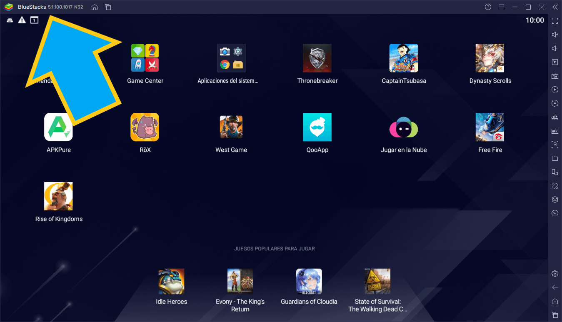This screenshot has height=322, width=562.
Task: Collapse the sidebar with double chevron icon
Action: point(555,7)
